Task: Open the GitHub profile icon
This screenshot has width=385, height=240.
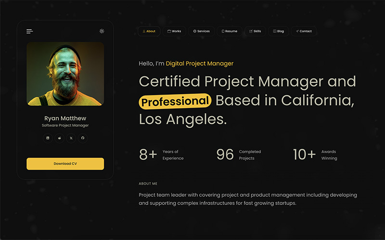Action: click(83, 138)
